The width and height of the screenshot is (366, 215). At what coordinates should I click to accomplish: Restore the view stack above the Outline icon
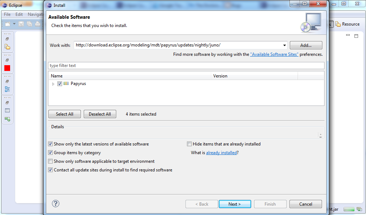[x=7, y=81]
